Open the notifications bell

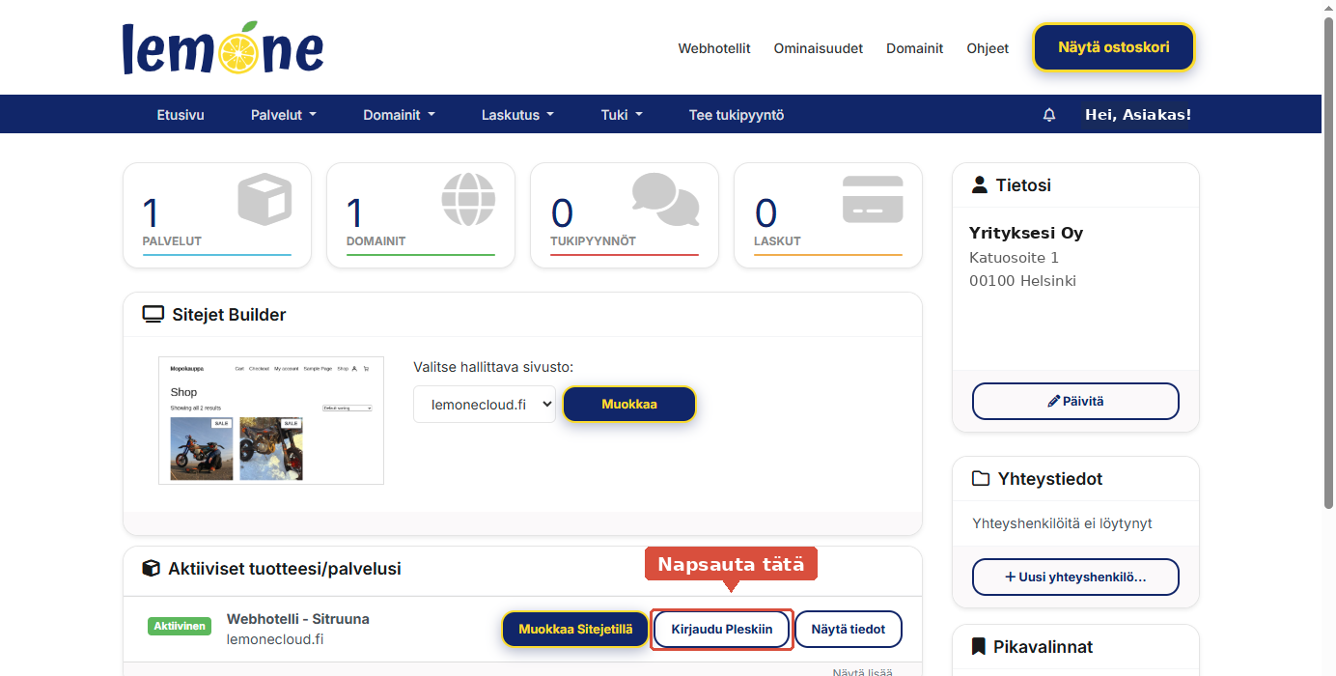click(1049, 115)
